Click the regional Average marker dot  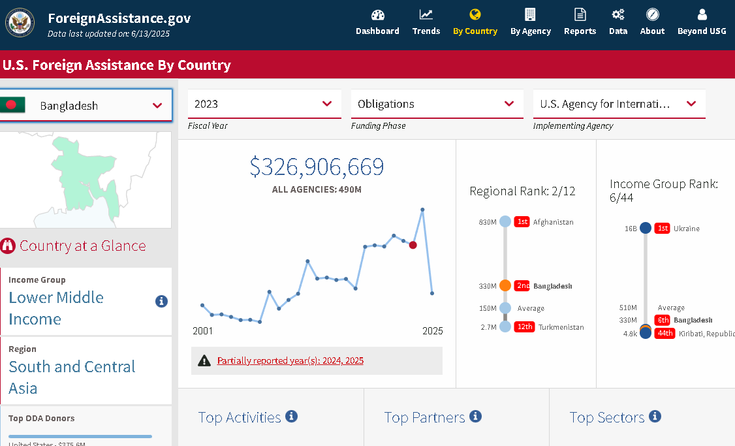505,308
